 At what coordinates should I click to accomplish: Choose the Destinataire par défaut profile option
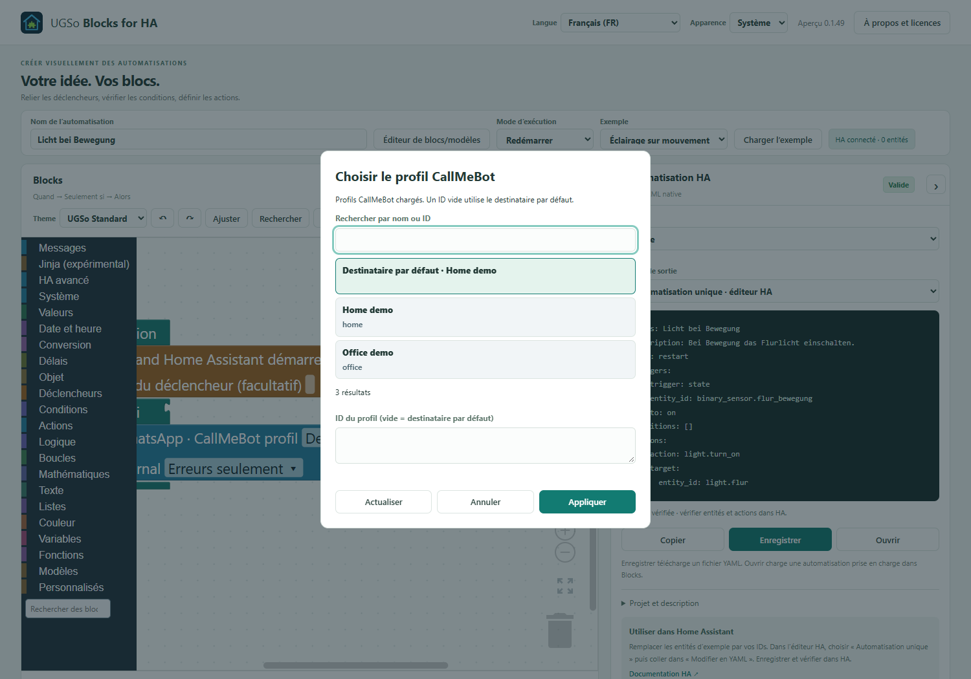485,276
